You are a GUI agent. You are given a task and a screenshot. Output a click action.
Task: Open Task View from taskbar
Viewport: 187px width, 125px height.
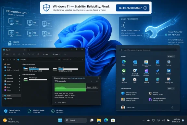[x=92, y=120]
